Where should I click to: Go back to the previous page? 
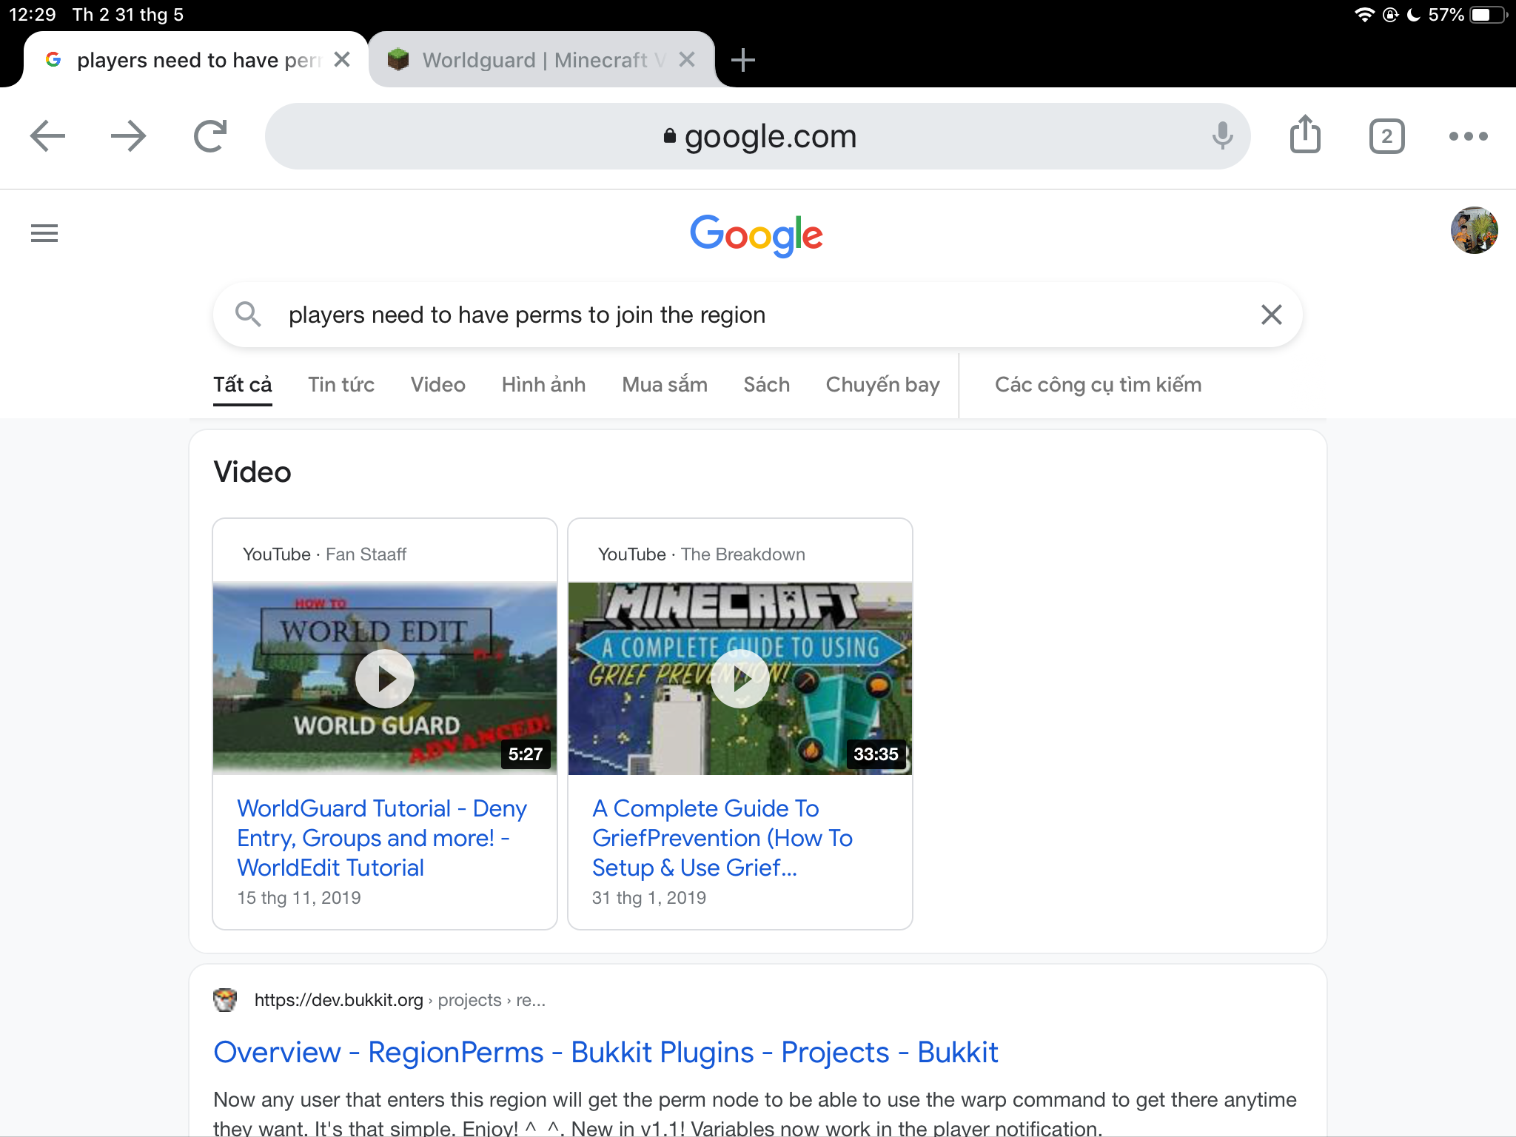point(48,136)
